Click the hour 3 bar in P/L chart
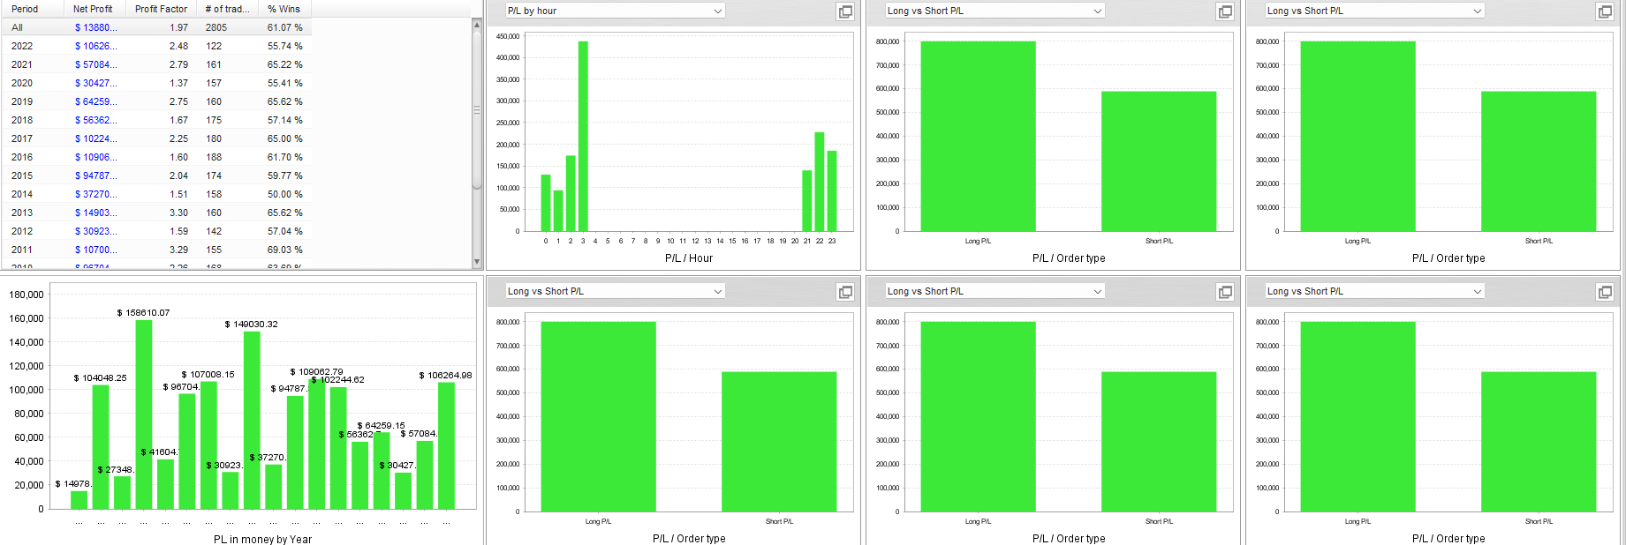The height and width of the screenshot is (545, 1626). 583,136
